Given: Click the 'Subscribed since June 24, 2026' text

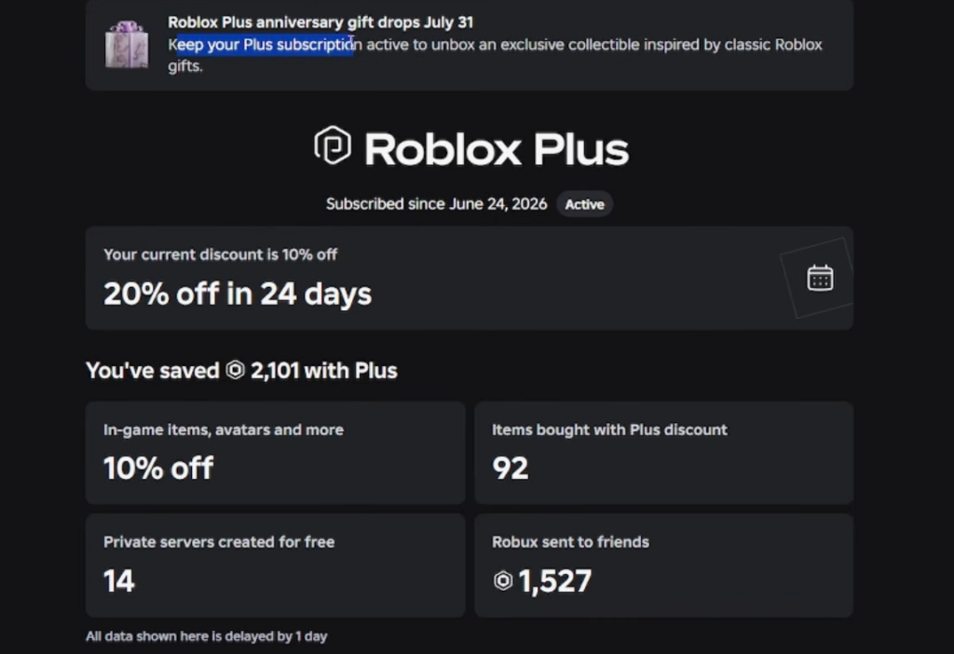Looking at the screenshot, I should click(436, 204).
